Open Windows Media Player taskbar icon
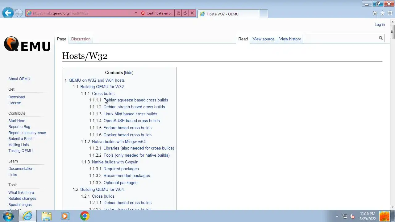The image size is (395, 222). 65,216
